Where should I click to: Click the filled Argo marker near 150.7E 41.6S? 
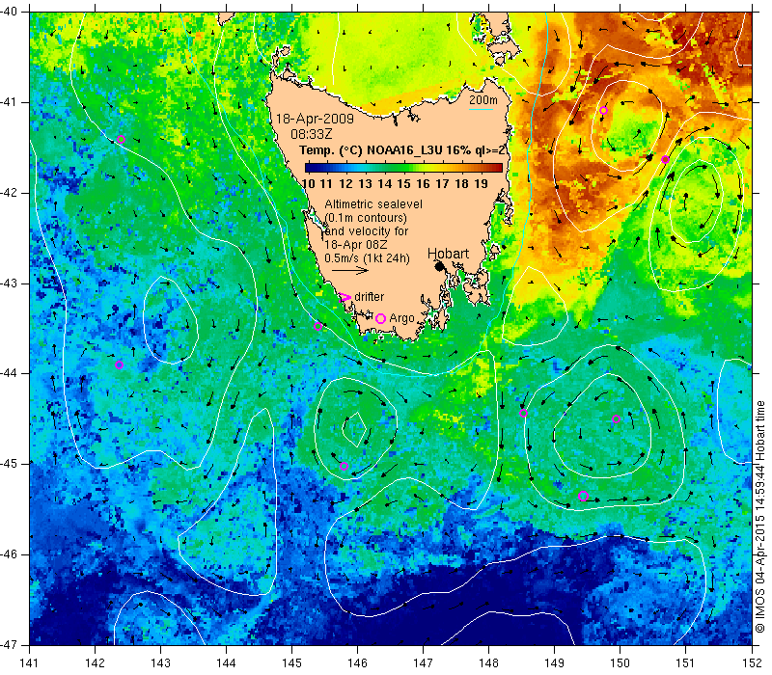[665, 159]
